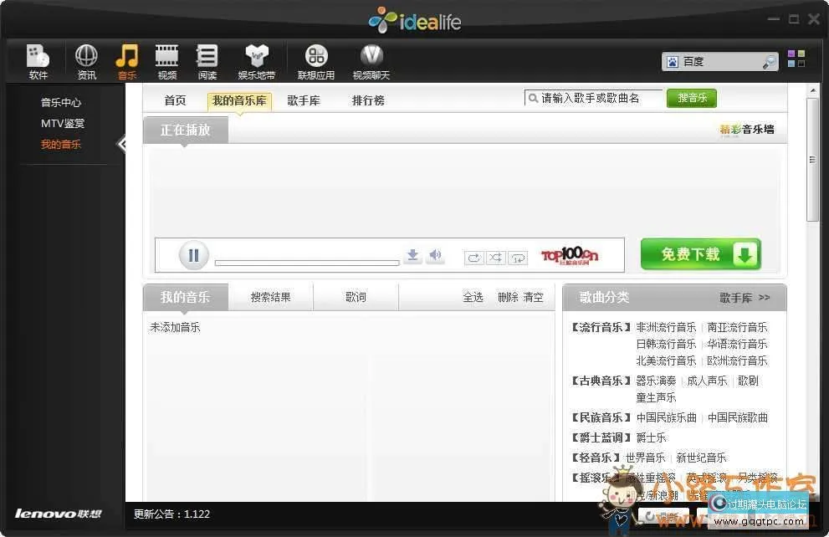Launch 视频聊天 (Video Chat) icon
The image size is (829, 537).
point(371,59)
